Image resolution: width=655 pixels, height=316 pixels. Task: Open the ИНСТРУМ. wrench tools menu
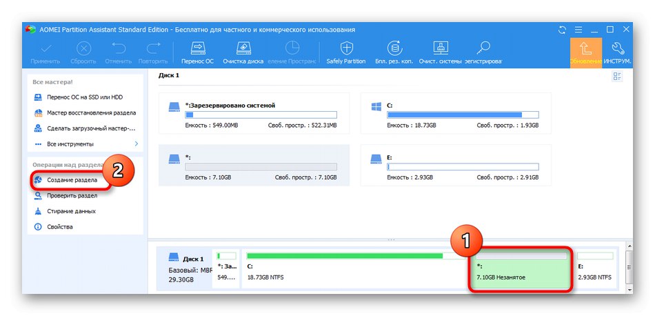tap(617, 53)
